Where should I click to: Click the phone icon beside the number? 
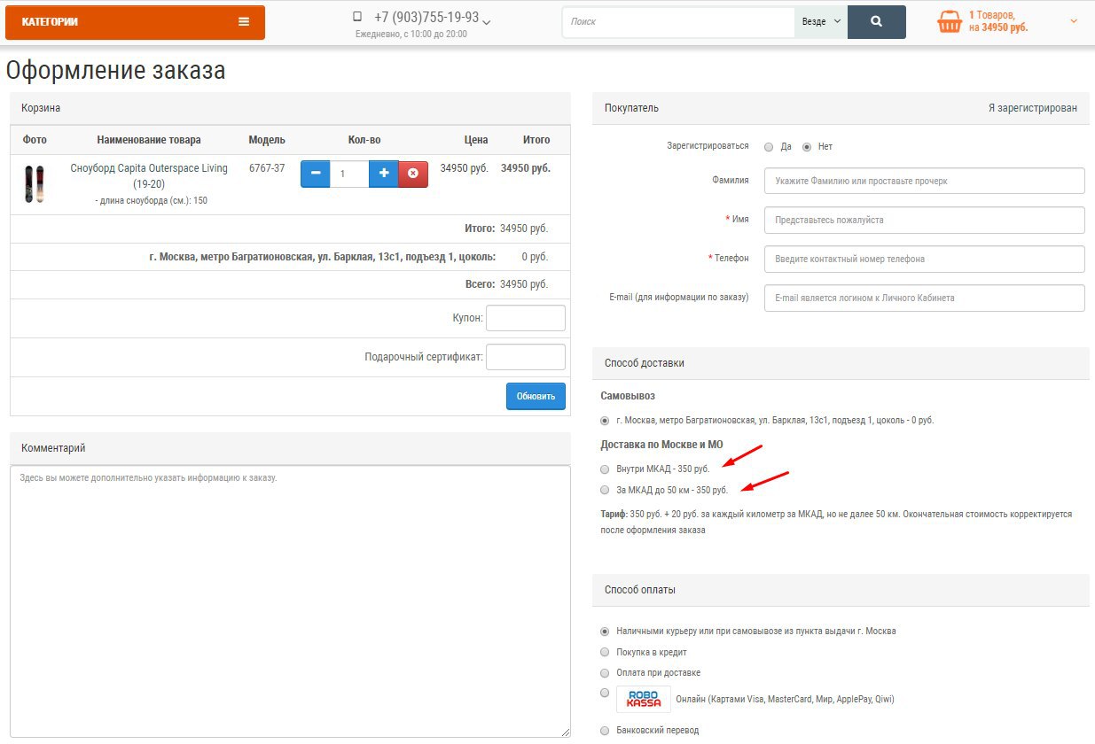click(357, 17)
